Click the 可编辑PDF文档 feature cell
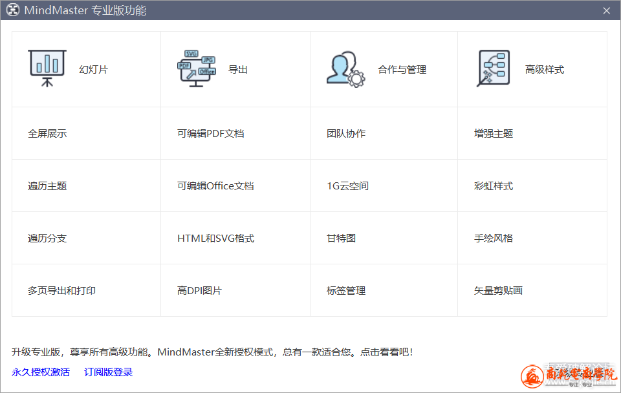 (235, 133)
